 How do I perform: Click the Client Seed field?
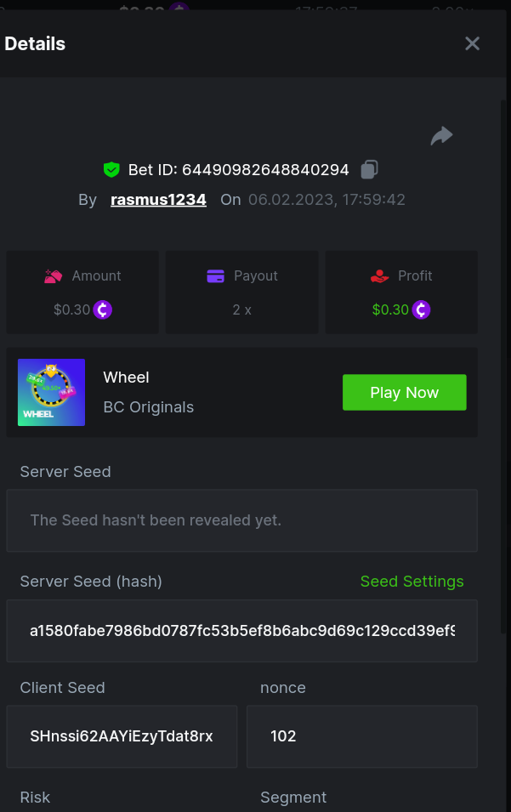coord(122,736)
